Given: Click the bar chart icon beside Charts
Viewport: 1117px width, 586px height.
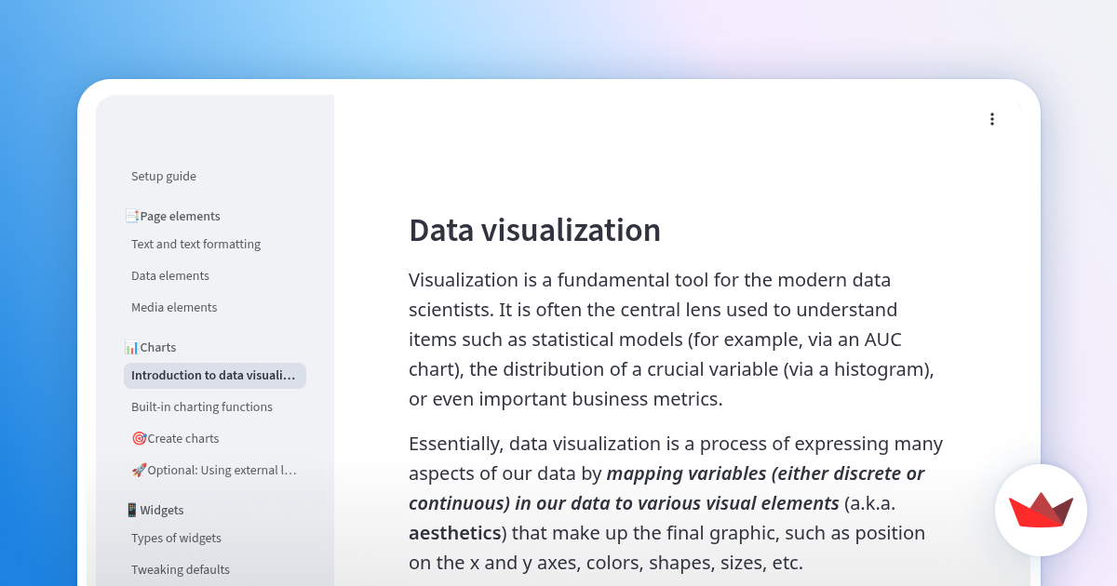Looking at the screenshot, I should tap(130, 347).
